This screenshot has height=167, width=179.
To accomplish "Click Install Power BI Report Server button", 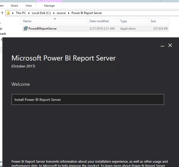I will [x=88, y=100].
